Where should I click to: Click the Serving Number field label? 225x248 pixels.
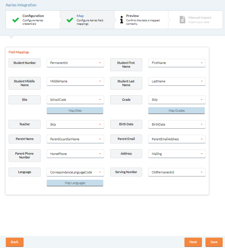tap(126, 172)
